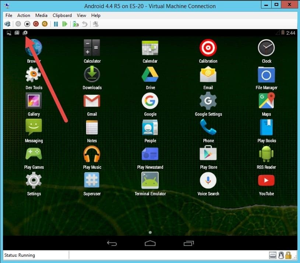
Task: Click the app drawer page indicator dot
Action: pyautogui.click(x=150, y=232)
